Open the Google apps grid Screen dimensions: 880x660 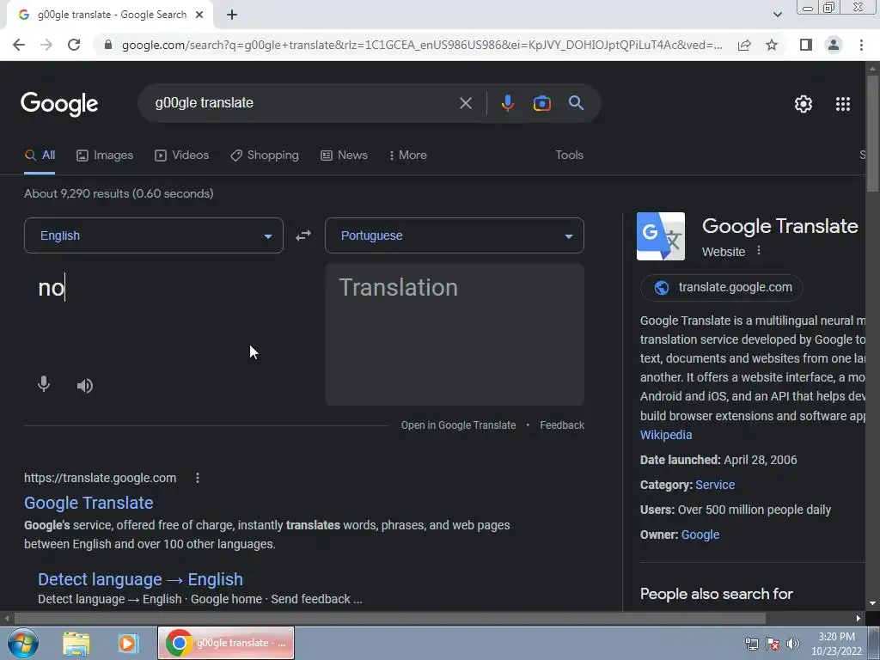[843, 104]
